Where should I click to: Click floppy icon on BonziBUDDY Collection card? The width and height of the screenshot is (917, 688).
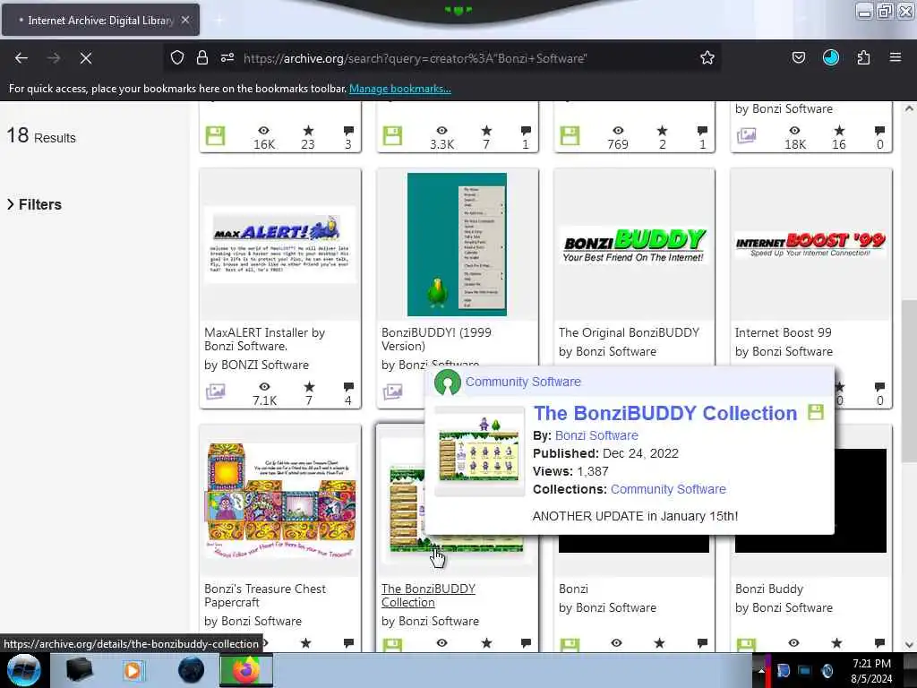coord(392,643)
